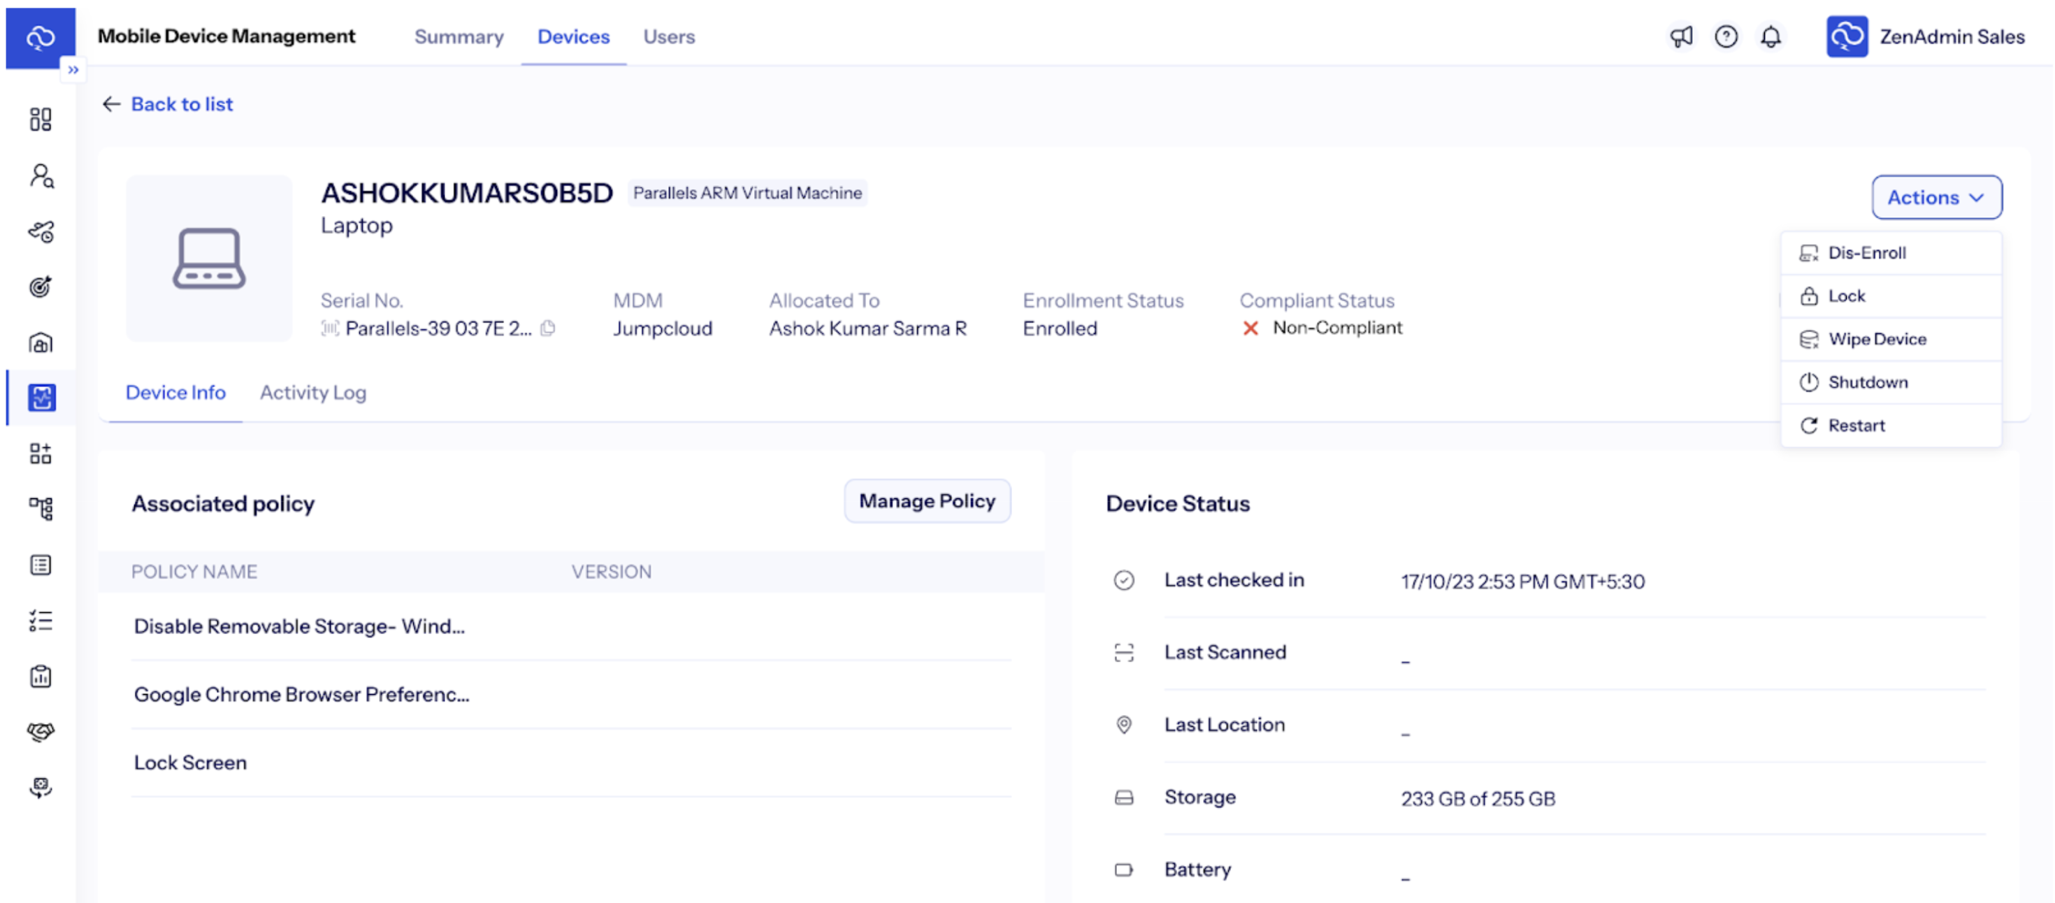Select the user search icon in the sidebar
This screenshot has width=2055, height=903.
tap(40, 176)
